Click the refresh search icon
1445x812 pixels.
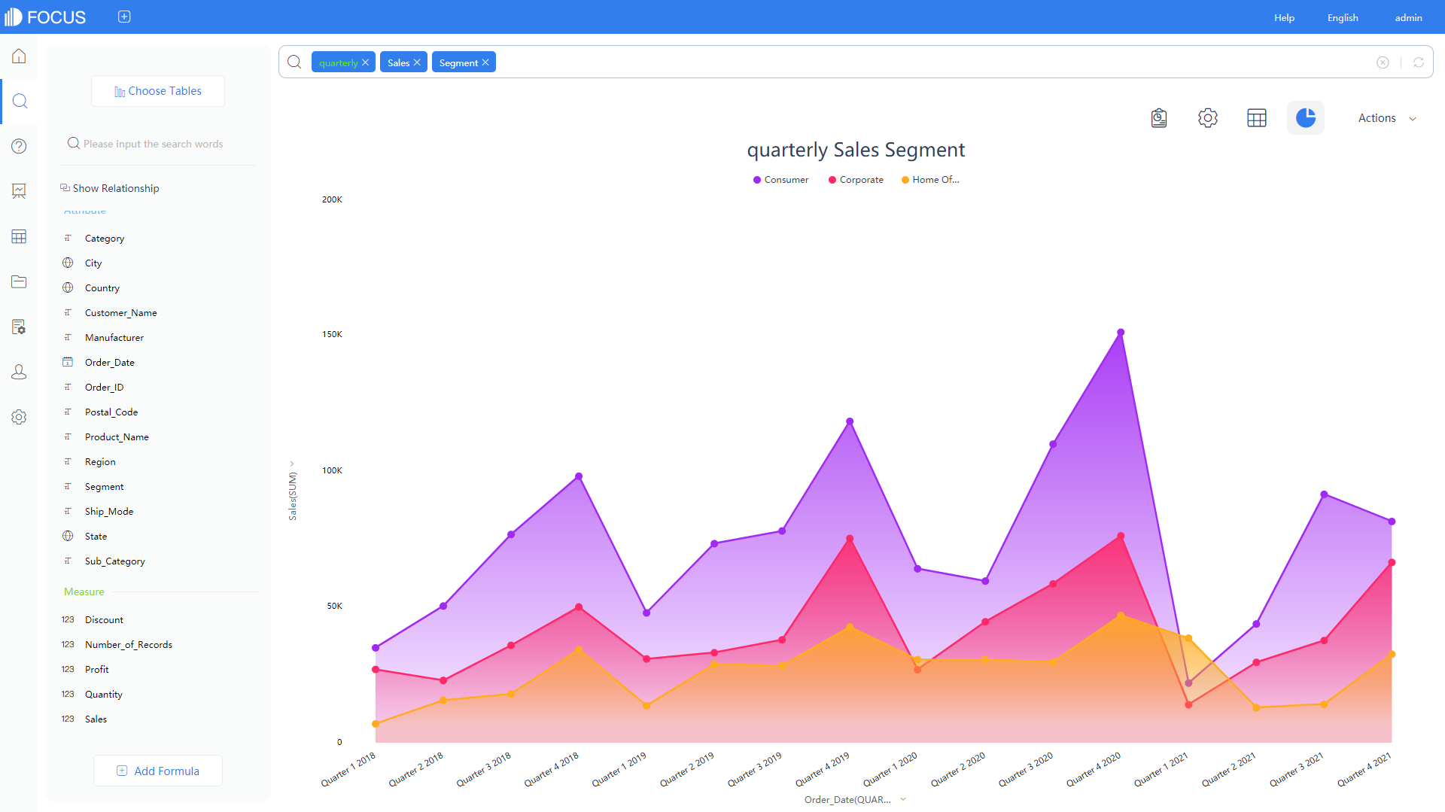coord(1418,62)
